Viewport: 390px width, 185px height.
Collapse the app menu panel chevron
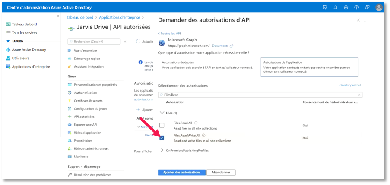(125, 42)
